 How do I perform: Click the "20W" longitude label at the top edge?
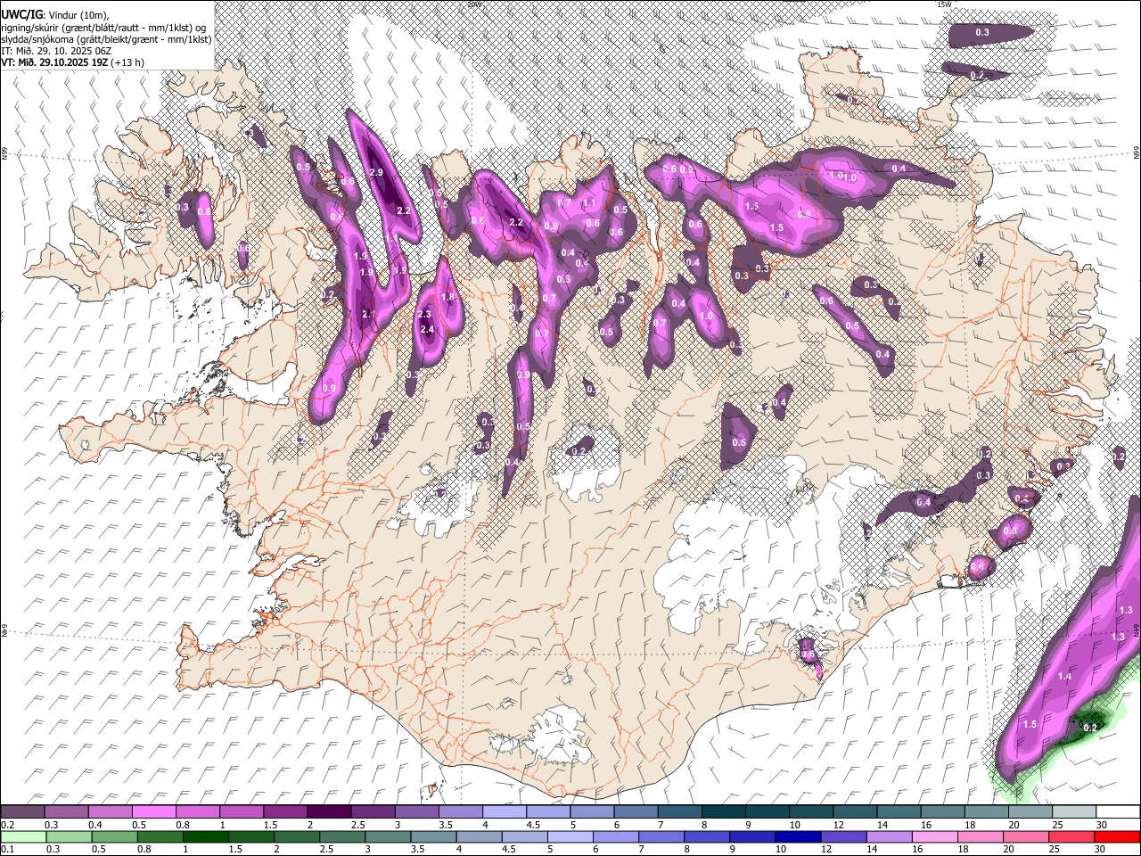point(474,4)
